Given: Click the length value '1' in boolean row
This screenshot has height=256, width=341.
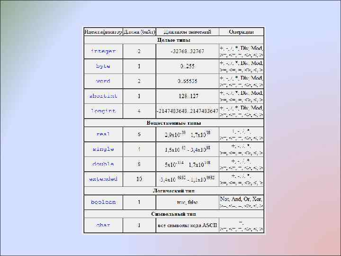Looking at the screenshot, I should point(139,202).
